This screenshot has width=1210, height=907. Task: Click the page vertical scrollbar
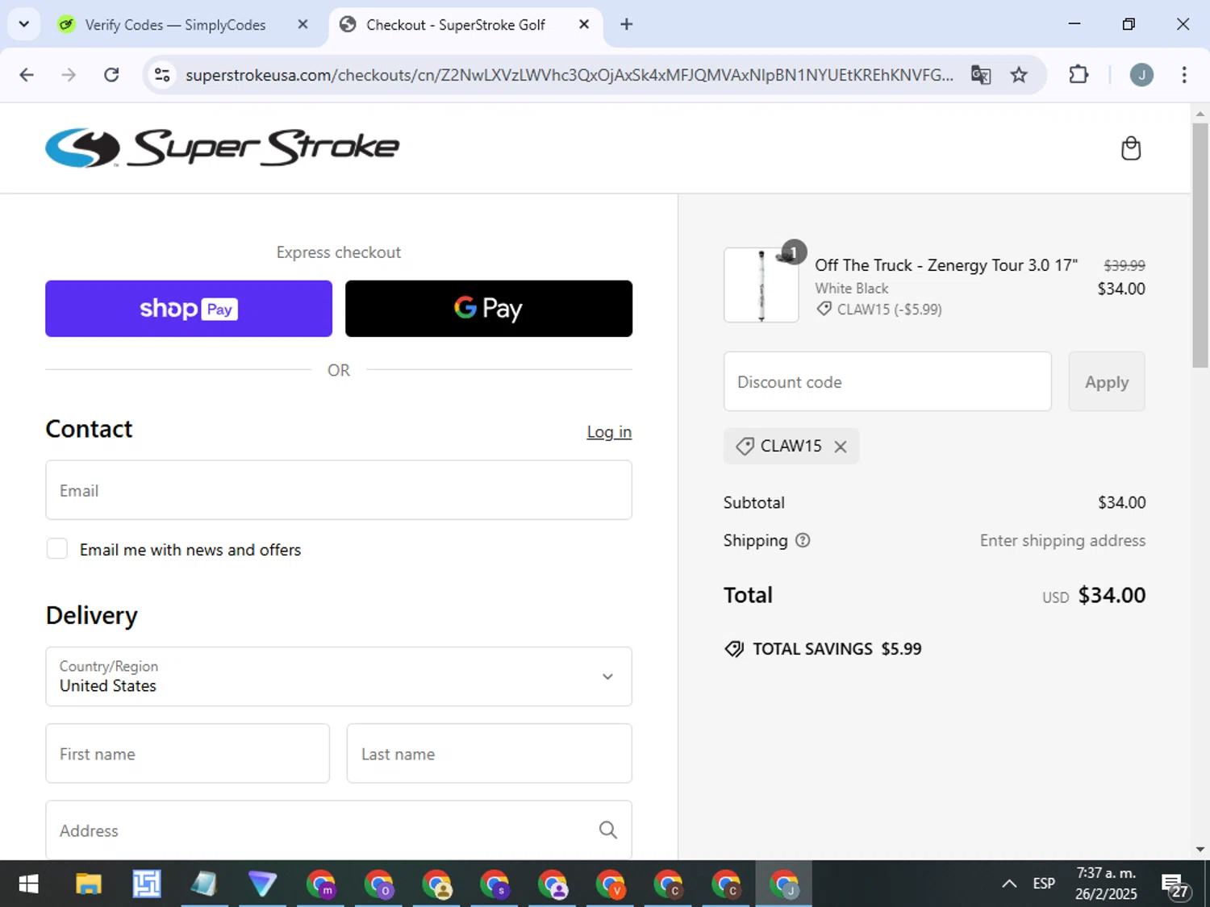pos(1200,245)
